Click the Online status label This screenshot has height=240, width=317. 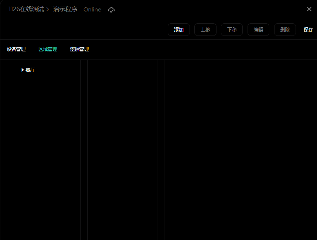(92, 10)
